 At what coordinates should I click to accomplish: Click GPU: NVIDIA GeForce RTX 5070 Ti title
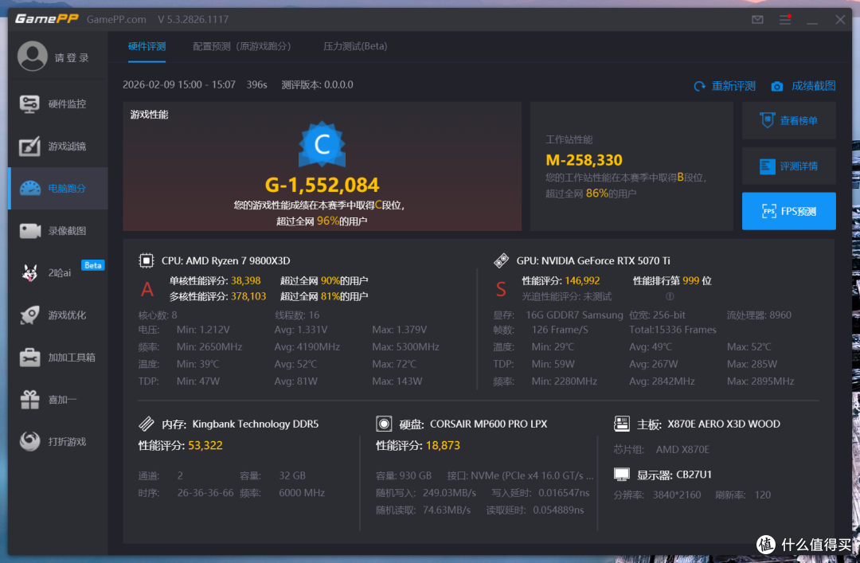(593, 260)
